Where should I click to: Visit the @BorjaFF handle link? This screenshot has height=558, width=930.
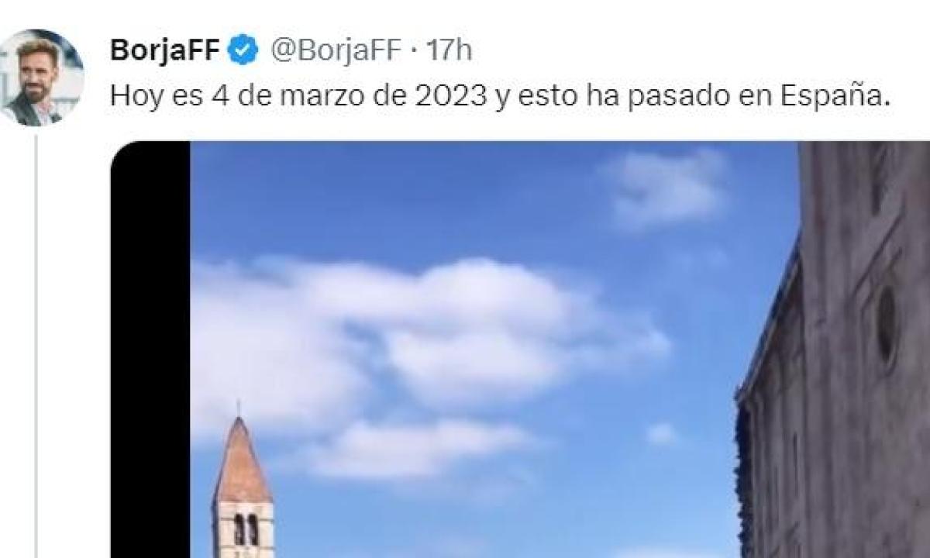coord(334,51)
